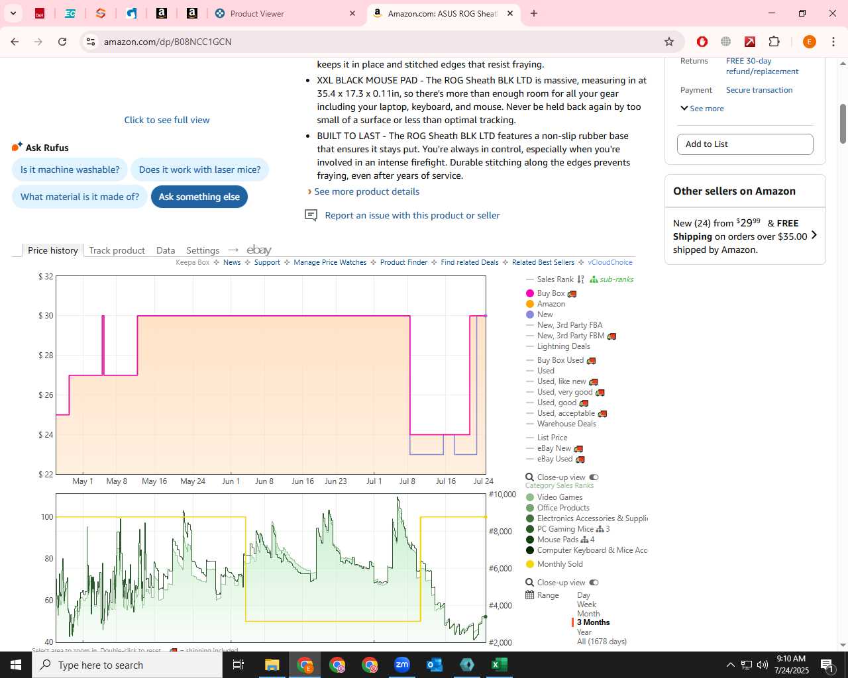Select the Track product tab

tap(117, 250)
